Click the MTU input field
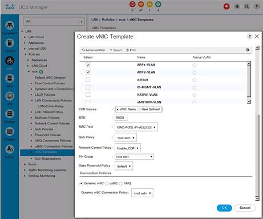The width and height of the screenshot is (263, 219). [x=121, y=117]
